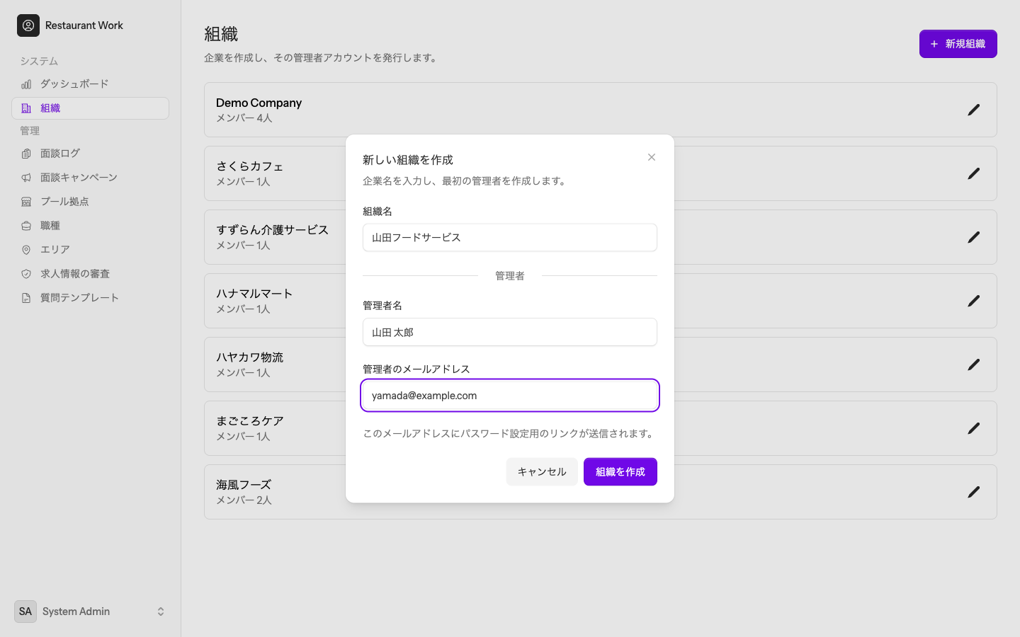Select the 海風フーズ organization name

tap(244, 485)
